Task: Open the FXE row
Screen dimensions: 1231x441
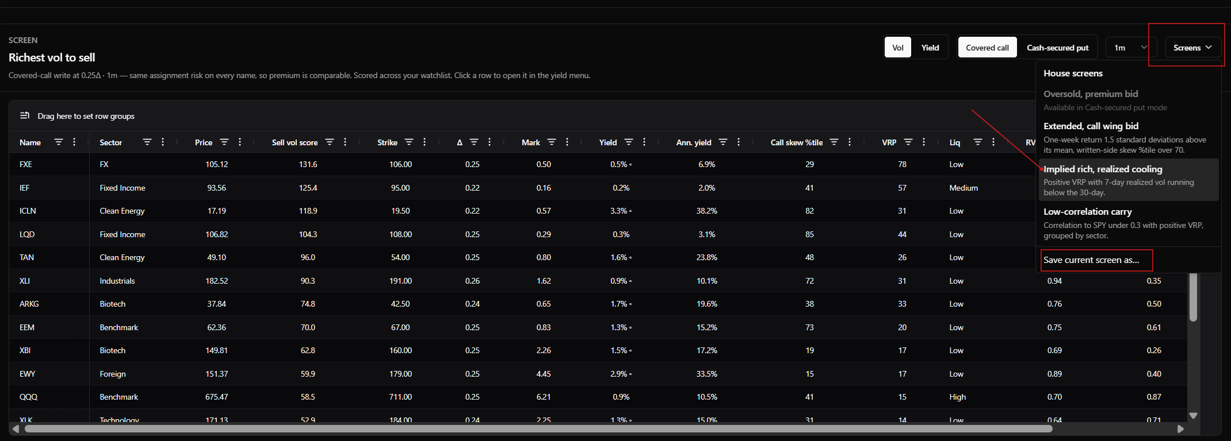Action: (x=598, y=164)
